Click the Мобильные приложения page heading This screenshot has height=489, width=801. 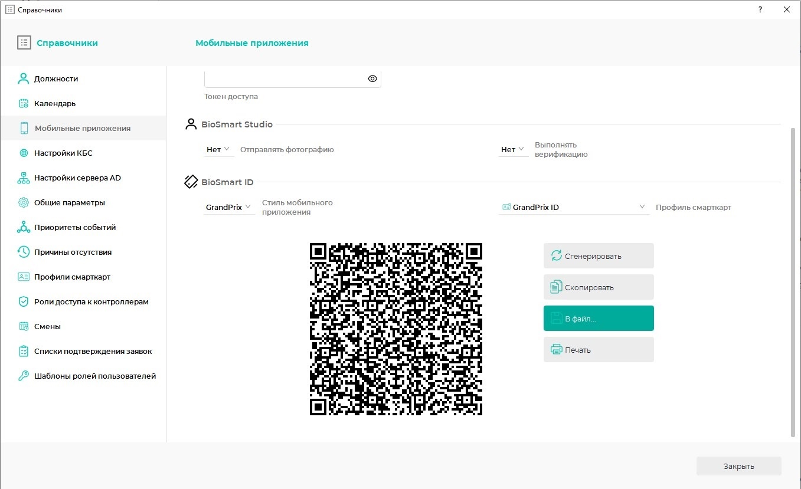click(252, 42)
